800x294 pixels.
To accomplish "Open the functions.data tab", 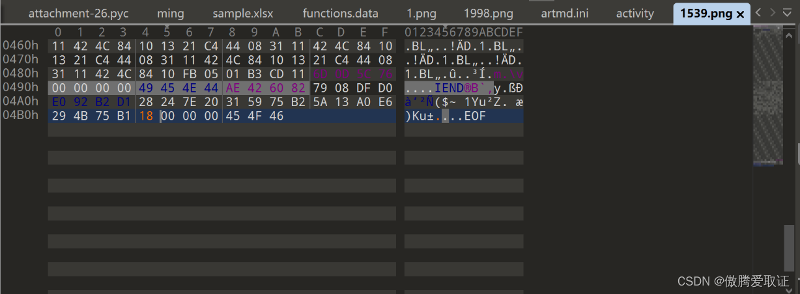I will click(x=340, y=14).
